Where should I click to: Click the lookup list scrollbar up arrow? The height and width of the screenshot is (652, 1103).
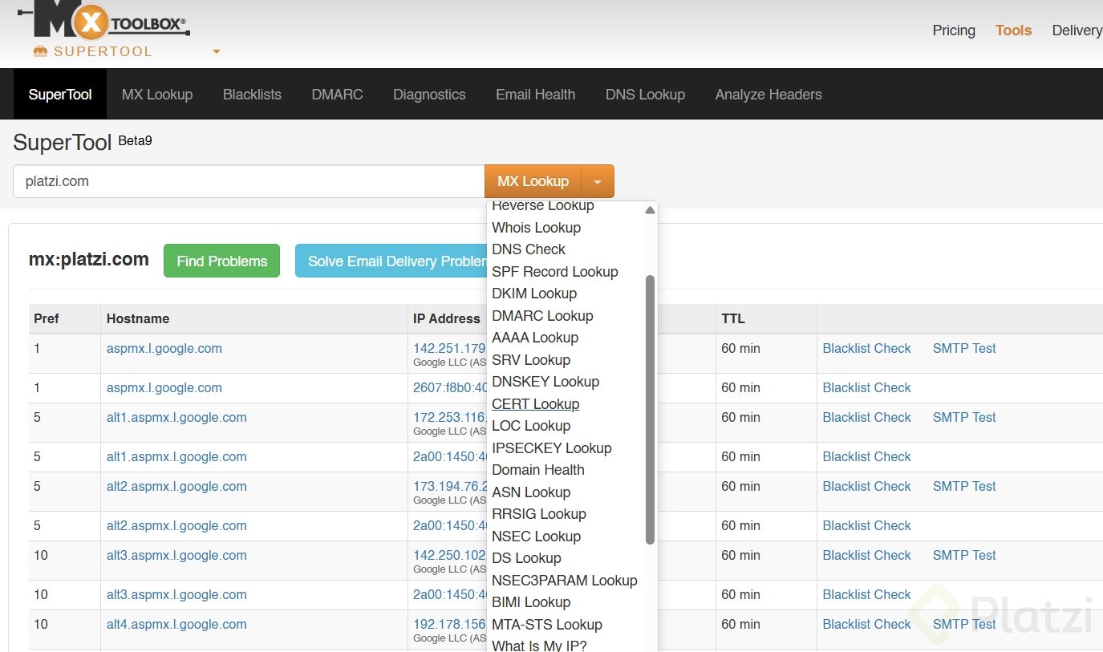pos(650,211)
